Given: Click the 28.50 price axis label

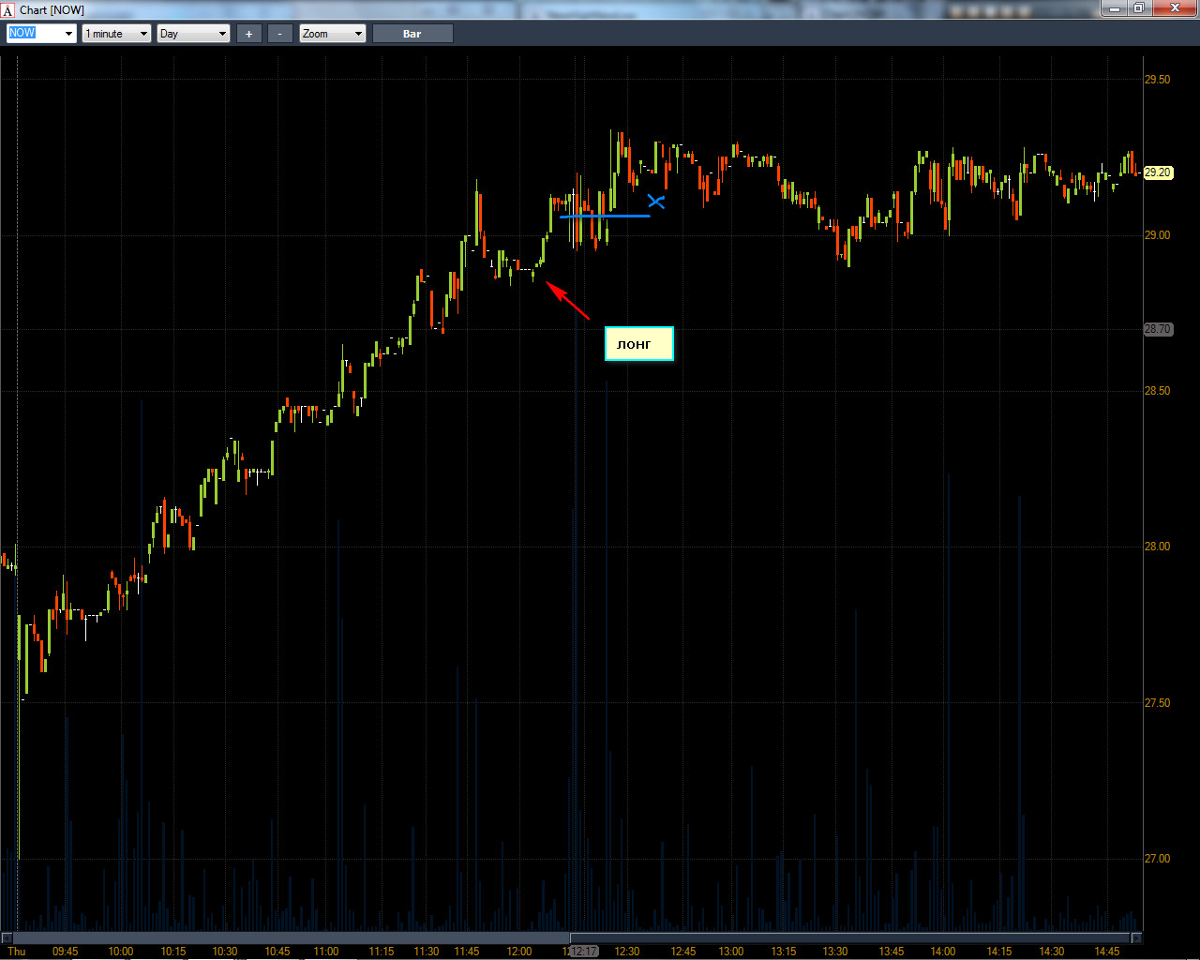Looking at the screenshot, I should pos(1157,391).
